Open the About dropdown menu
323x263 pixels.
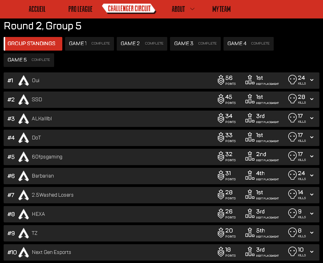coord(183,9)
